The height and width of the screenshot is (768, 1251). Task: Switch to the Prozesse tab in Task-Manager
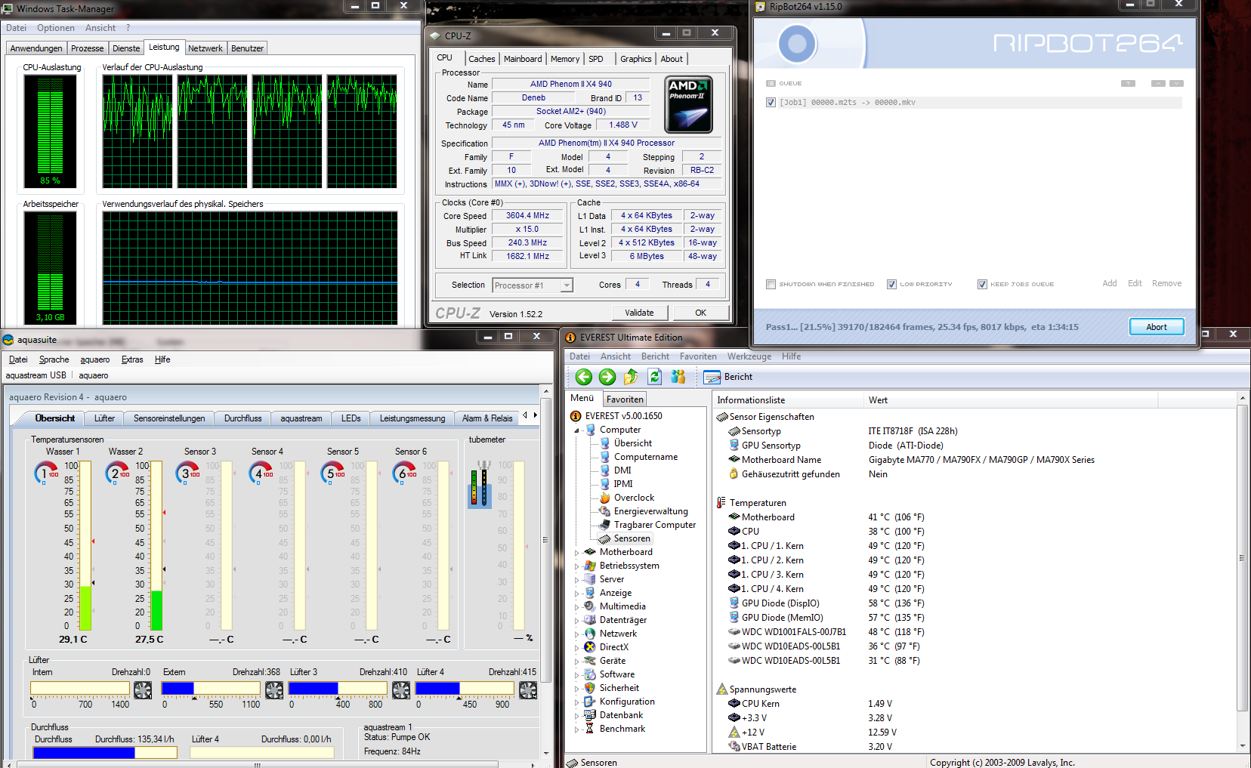(x=87, y=48)
